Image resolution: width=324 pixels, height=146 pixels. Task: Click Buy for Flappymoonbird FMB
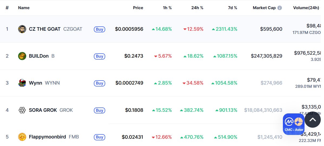tap(99, 137)
